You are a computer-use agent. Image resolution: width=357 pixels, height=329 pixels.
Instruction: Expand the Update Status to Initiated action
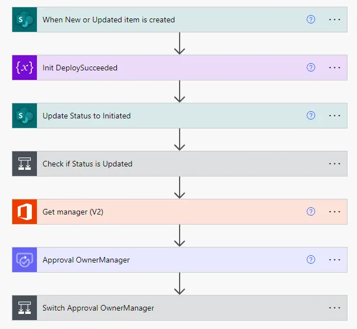180,116
